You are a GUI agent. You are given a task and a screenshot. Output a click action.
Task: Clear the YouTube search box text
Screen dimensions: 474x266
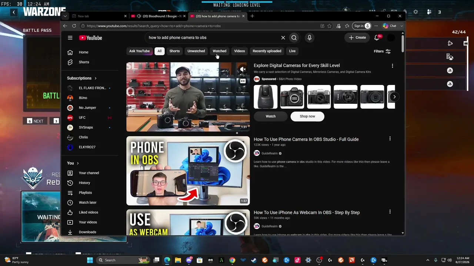tap(283, 38)
